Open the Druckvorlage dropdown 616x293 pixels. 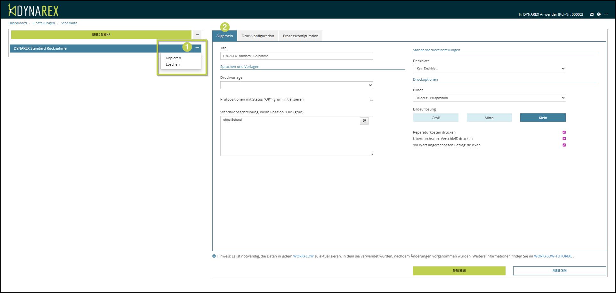tap(296, 85)
